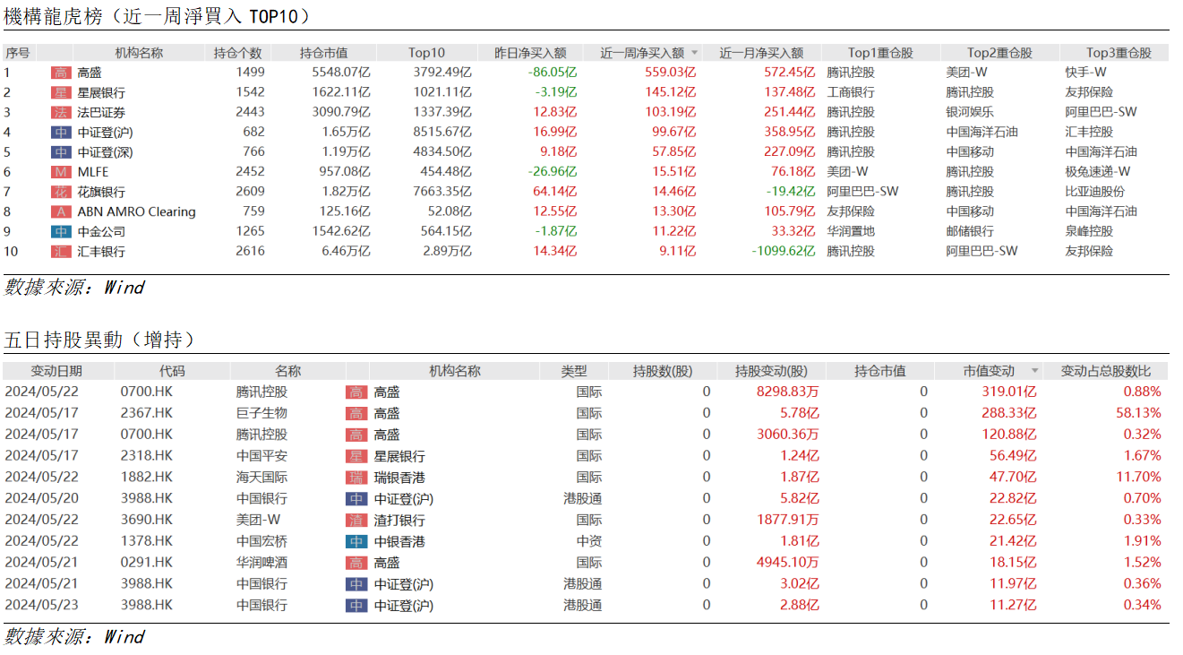
Task: Click the 持股变动(股) column header
Action: coord(771,371)
